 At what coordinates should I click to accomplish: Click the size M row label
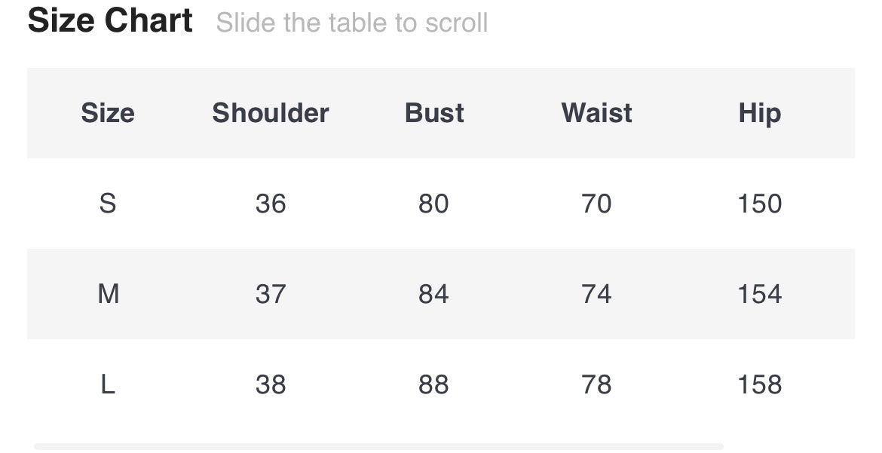click(x=108, y=294)
